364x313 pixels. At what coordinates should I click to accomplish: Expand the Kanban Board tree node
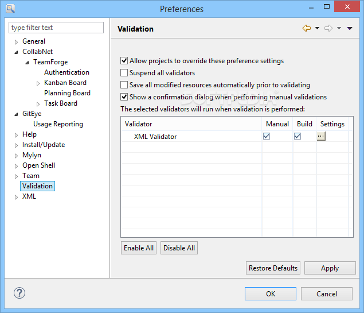38,83
